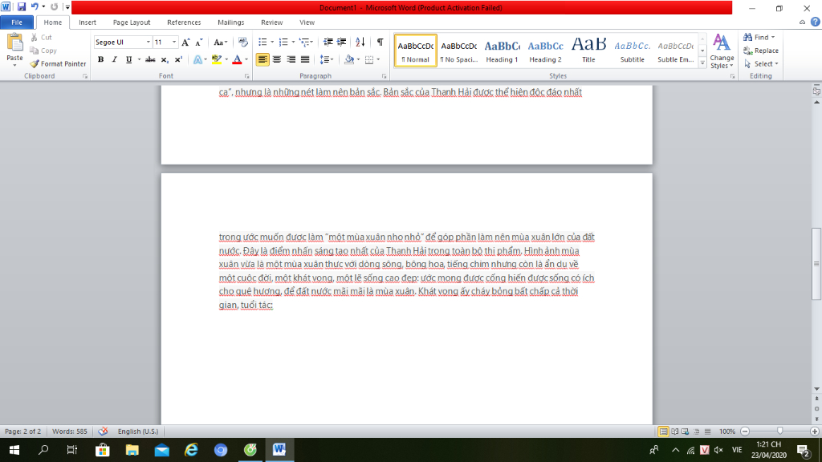
Task: Toggle Align Text Left button
Action: 262,59
